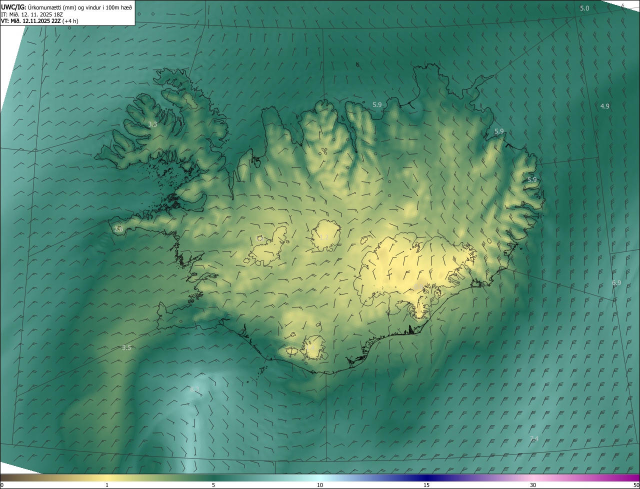Select the VT valid time line in header
The image size is (640, 489).
[39, 21]
